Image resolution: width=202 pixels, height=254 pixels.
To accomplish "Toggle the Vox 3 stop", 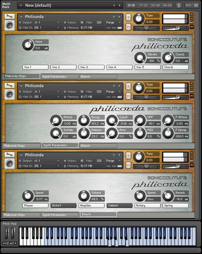I will coord(91,67).
